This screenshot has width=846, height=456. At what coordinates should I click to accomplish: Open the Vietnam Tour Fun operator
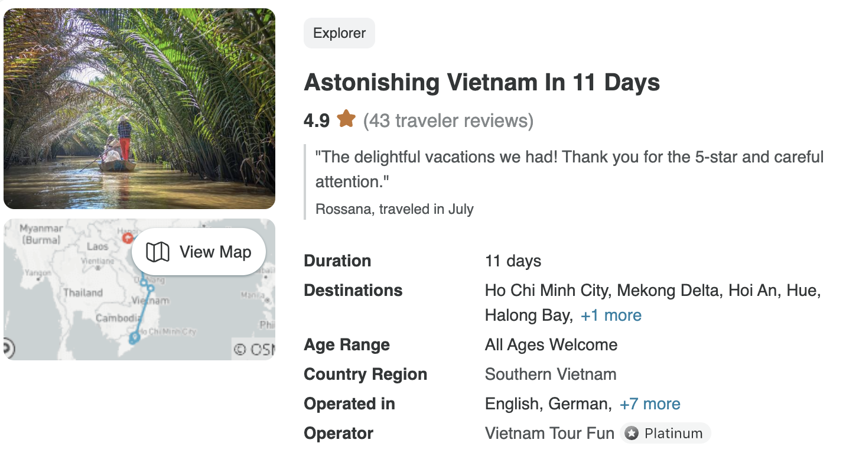coord(549,434)
